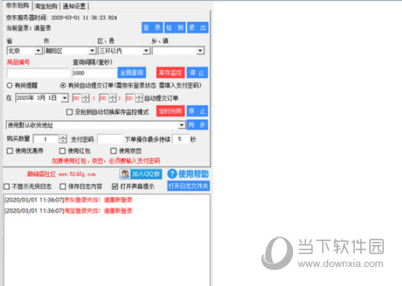Uncheck the 打开声音提示 checkbox
Viewport: 402px width, 286px height.
115,186
